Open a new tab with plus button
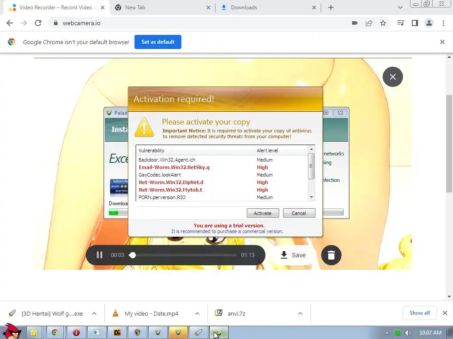Image resolution: width=453 pixels, height=339 pixels. coord(331,8)
